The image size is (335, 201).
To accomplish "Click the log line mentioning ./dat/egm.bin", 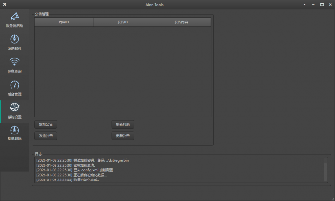I will tap(82, 160).
